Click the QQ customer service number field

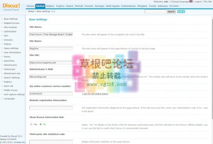pos(51,94)
